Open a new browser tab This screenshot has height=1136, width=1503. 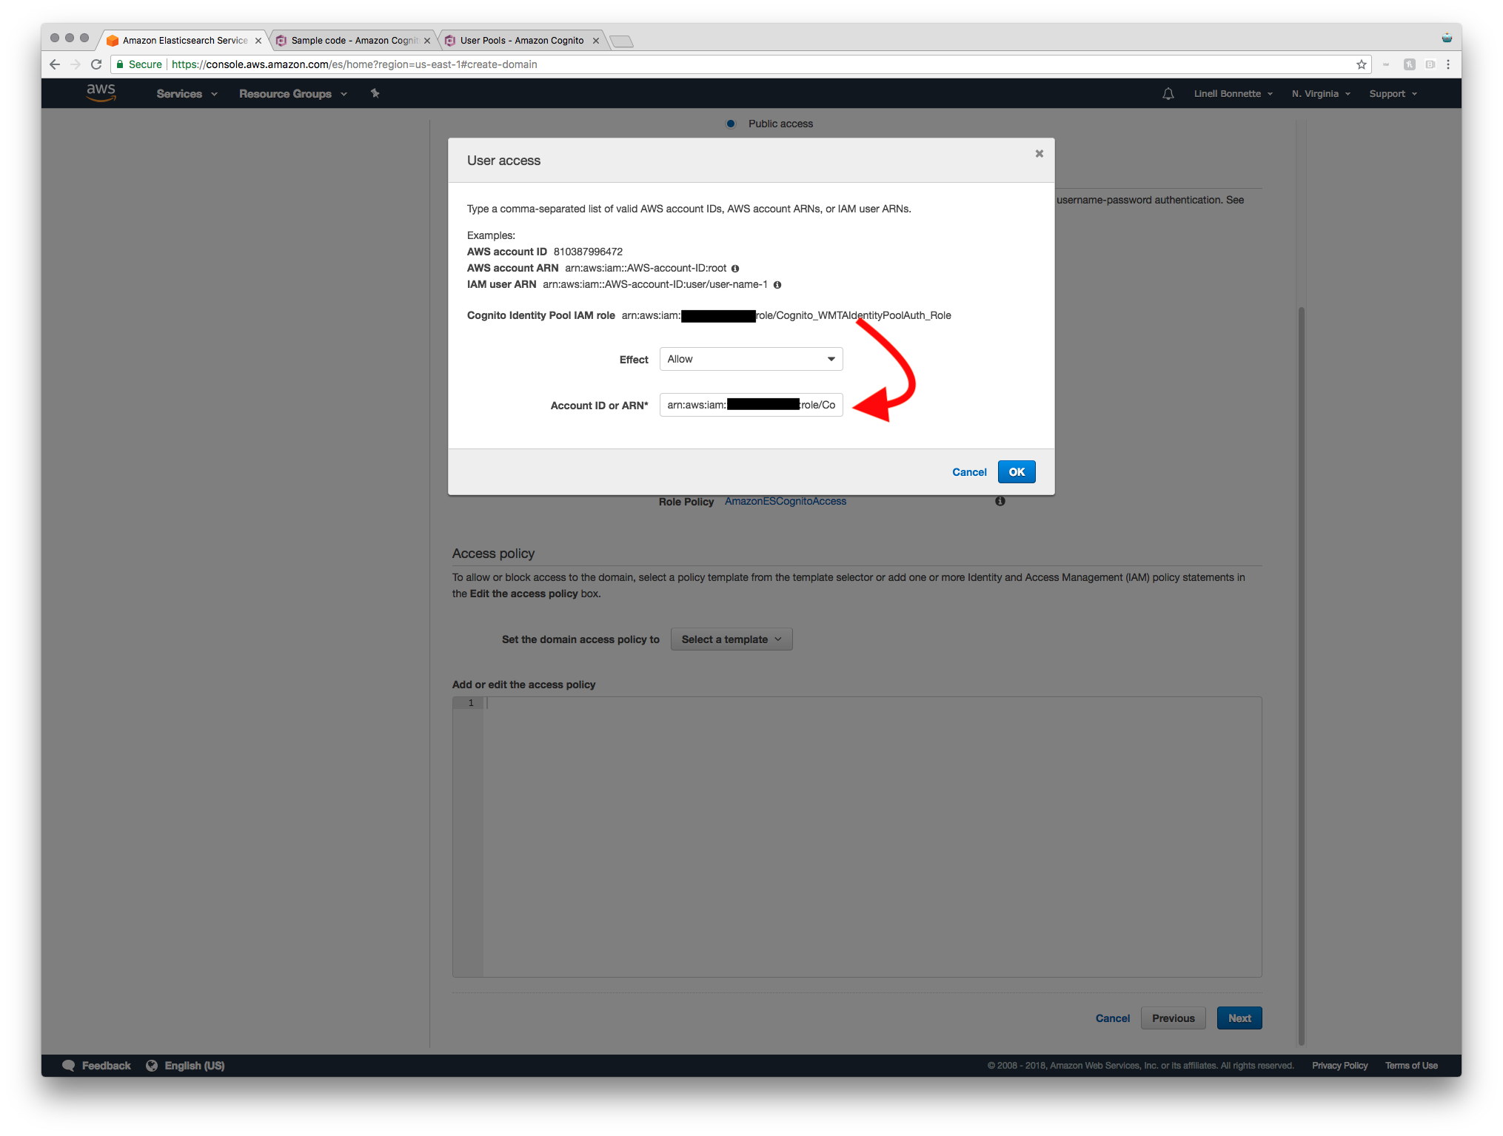[621, 41]
